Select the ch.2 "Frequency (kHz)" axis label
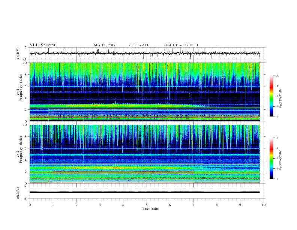The image size is (297, 230). (21, 150)
